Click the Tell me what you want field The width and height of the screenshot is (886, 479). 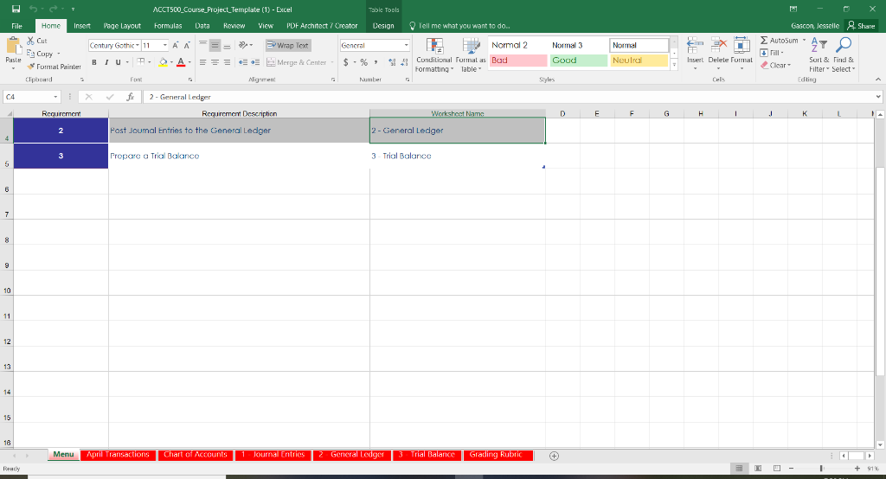click(459, 25)
